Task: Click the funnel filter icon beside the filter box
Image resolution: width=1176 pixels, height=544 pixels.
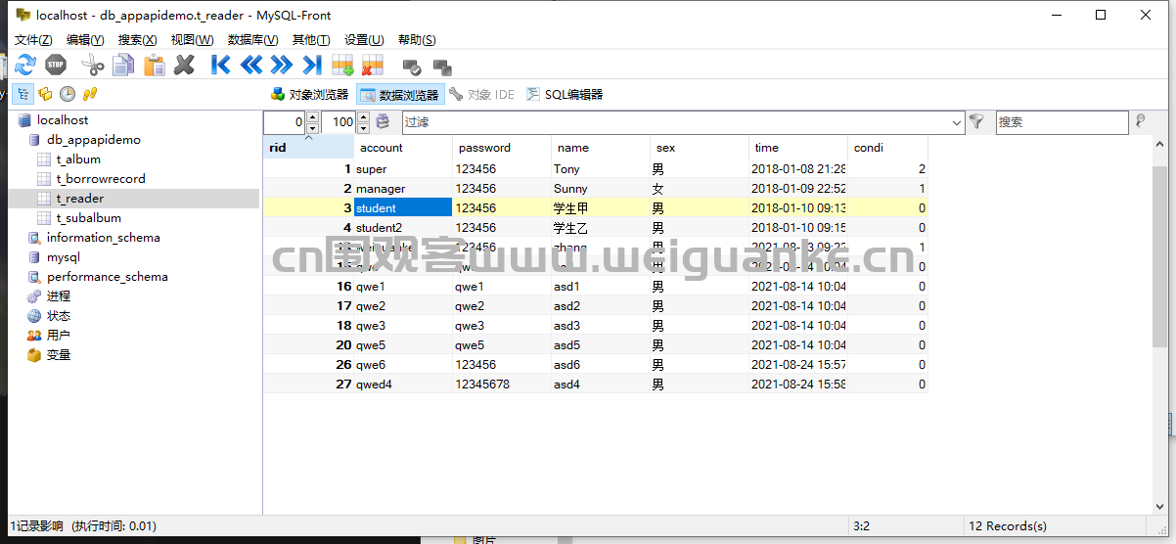Action: (x=976, y=122)
